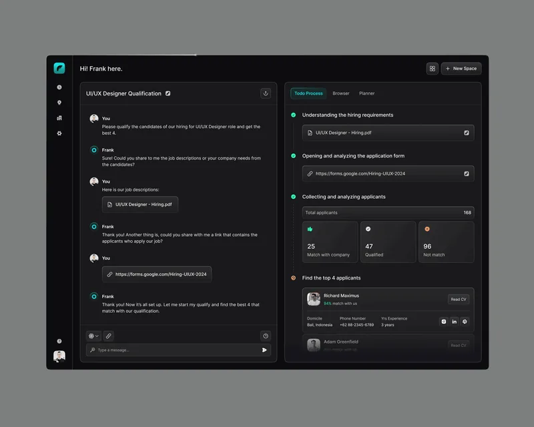Open Richard Maximus's Instagram profile icon

[444, 322]
